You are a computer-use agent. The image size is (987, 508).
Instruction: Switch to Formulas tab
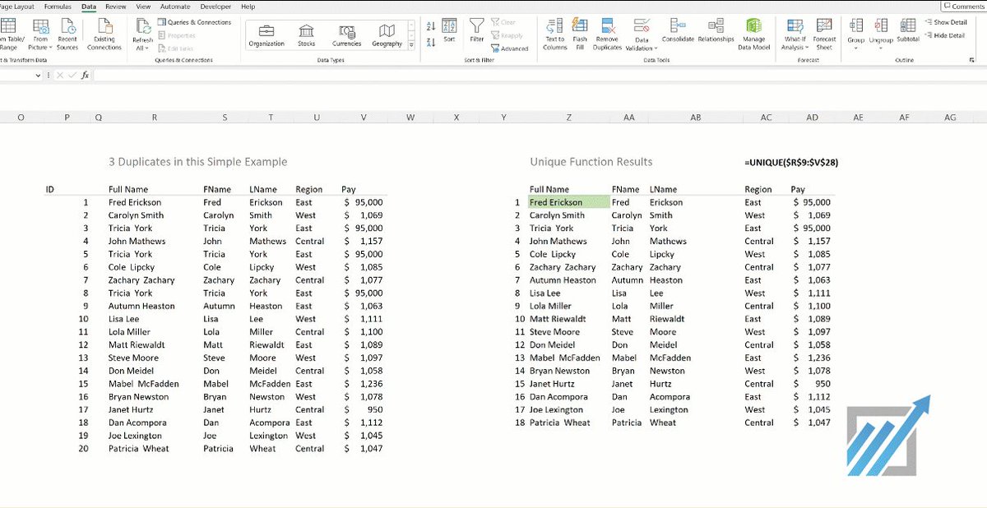click(58, 6)
